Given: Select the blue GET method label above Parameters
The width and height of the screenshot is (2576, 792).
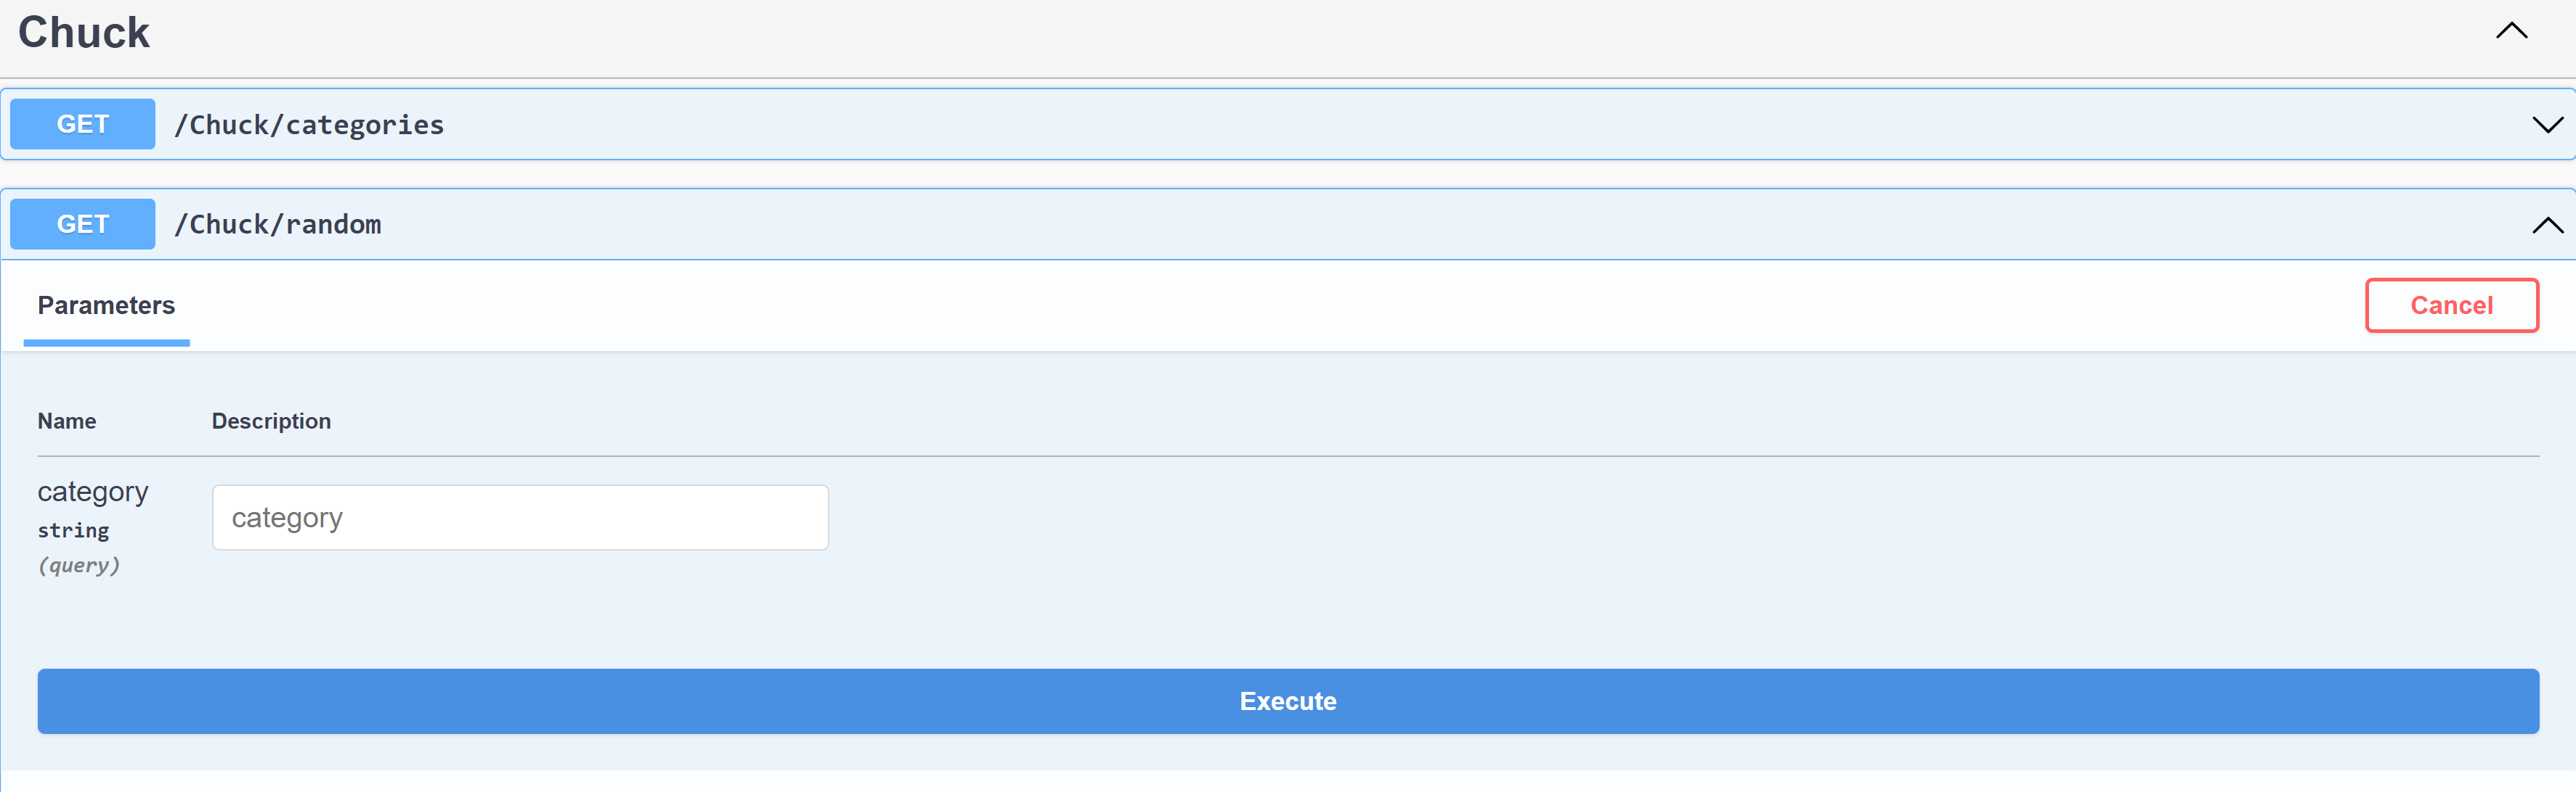Looking at the screenshot, I should pyautogui.click(x=82, y=223).
